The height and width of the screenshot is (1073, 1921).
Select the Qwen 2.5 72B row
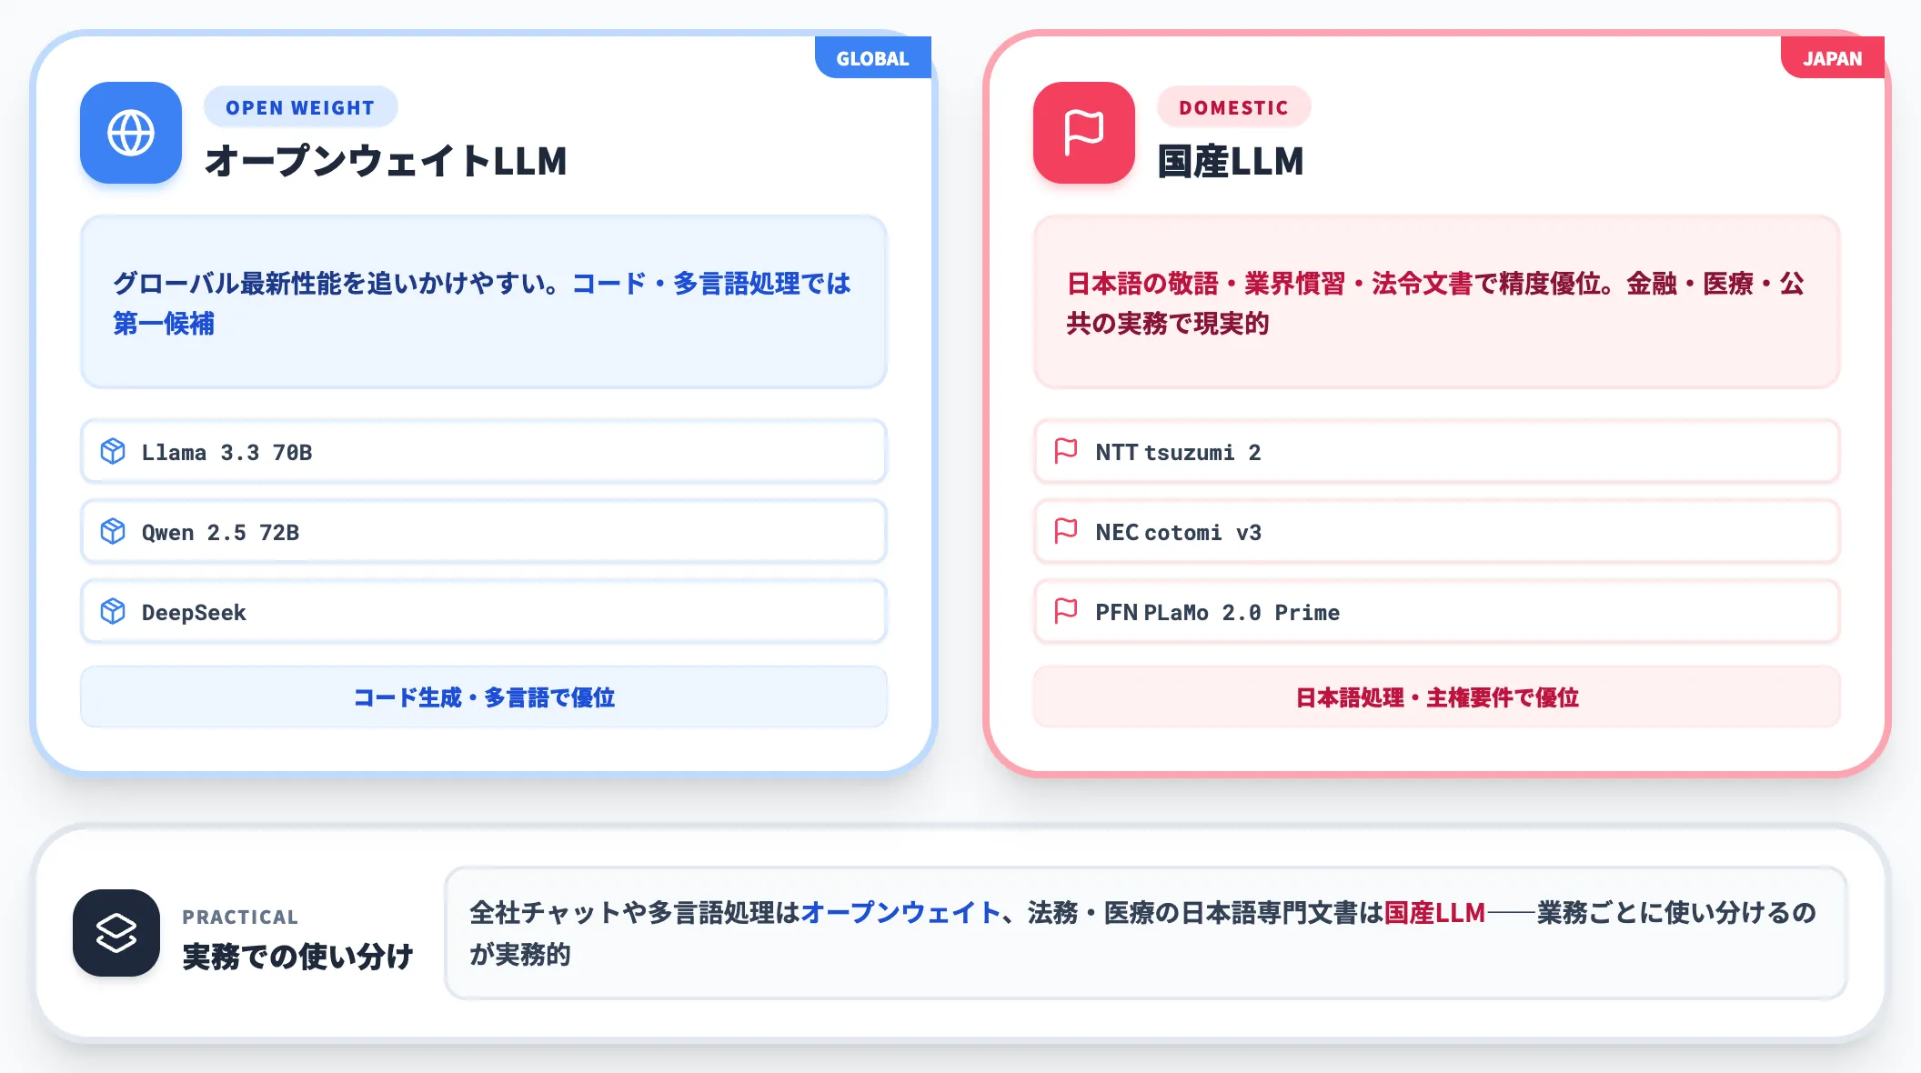click(x=484, y=531)
